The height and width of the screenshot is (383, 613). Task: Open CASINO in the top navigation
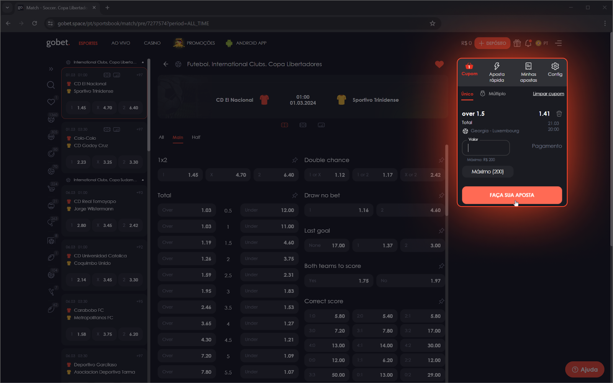152,43
